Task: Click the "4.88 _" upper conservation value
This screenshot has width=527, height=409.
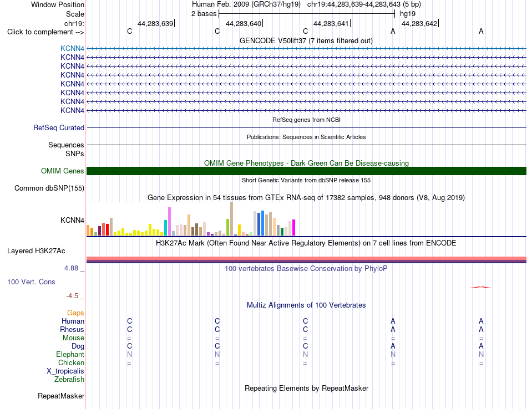Action: pos(74,268)
